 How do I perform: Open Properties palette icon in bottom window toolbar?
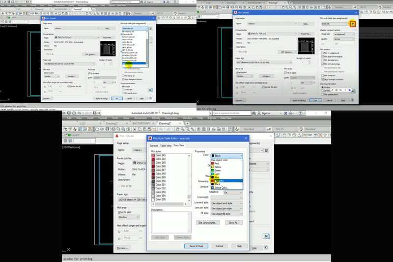pyautogui.click(x=199, y=129)
